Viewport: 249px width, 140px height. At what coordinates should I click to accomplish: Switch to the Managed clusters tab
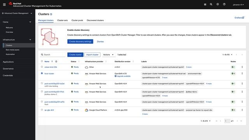(x=46, y=20)
